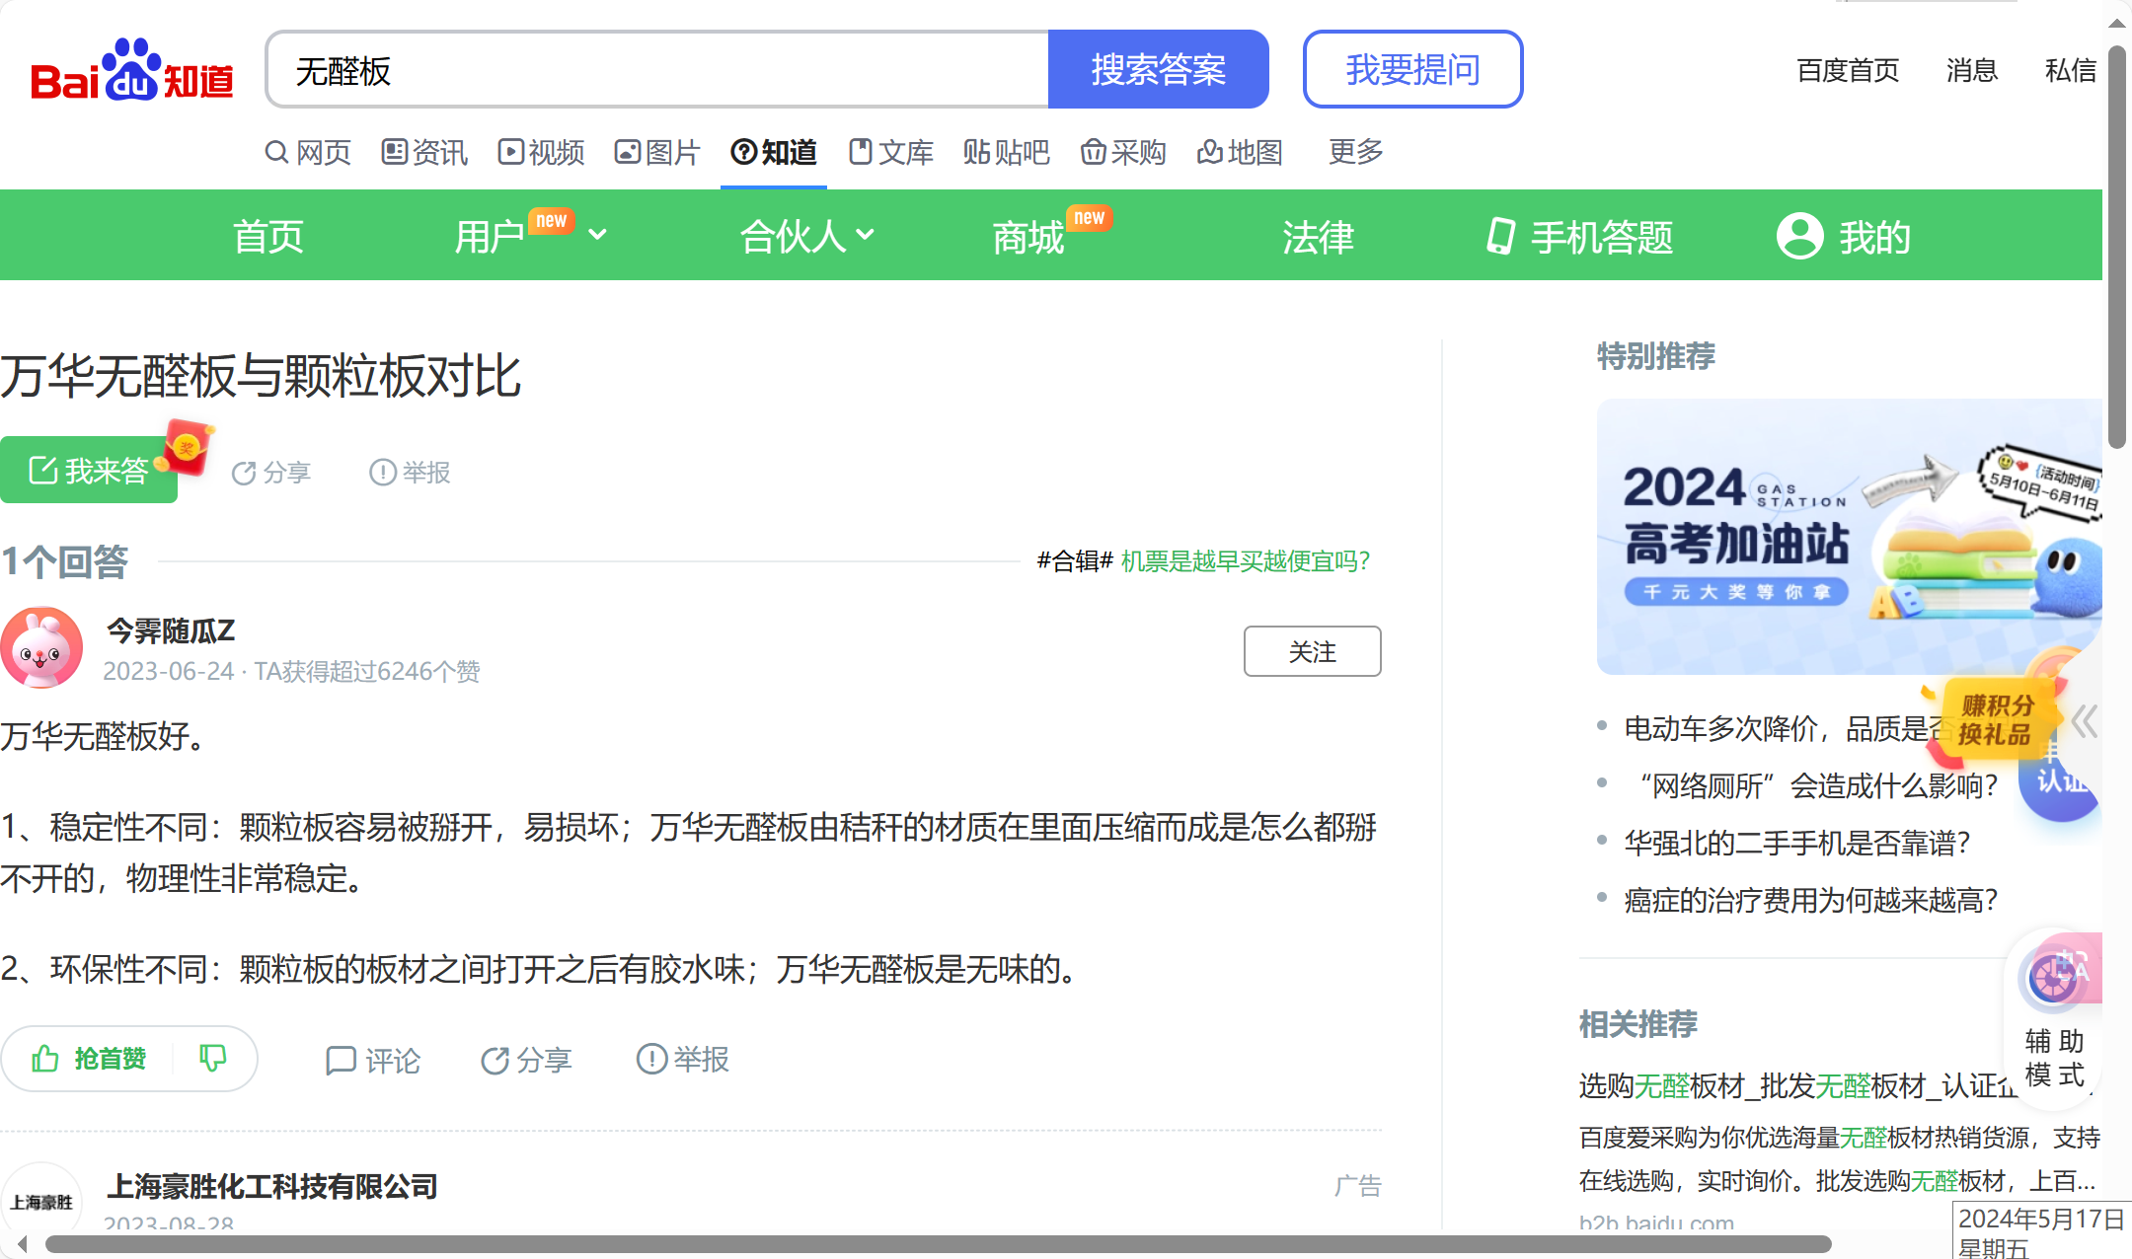Click the horizontal scrollbar at bottom
2132x1259 pixels.
pos(938,1244)
